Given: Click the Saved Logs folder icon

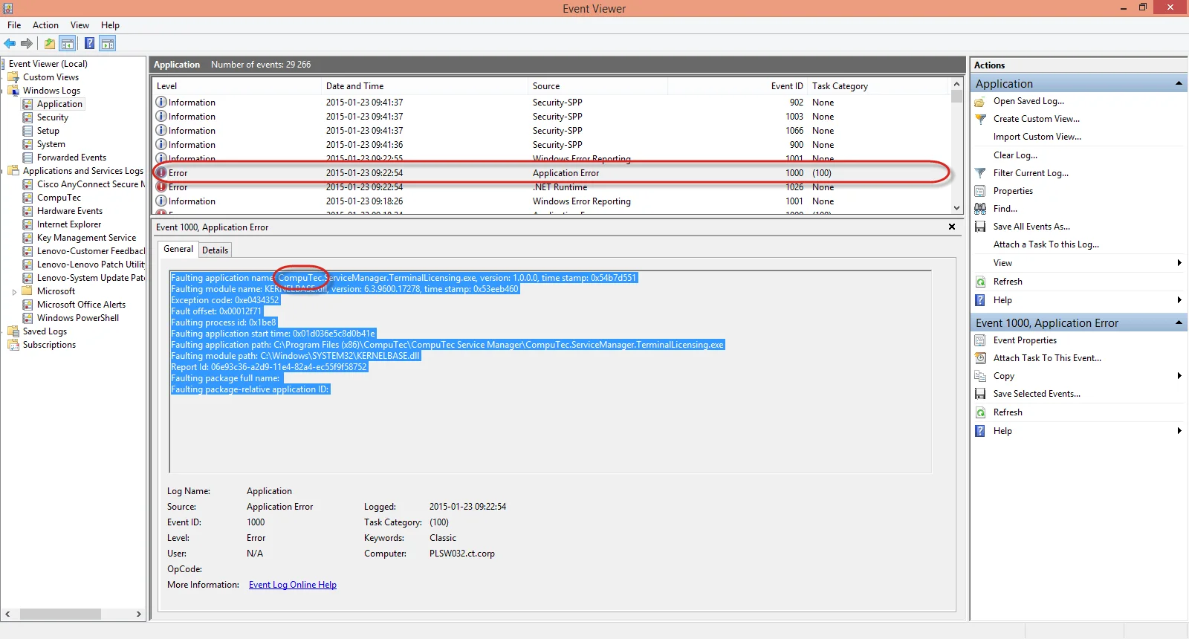Looking at the screenshot, I should coord(13,331).
